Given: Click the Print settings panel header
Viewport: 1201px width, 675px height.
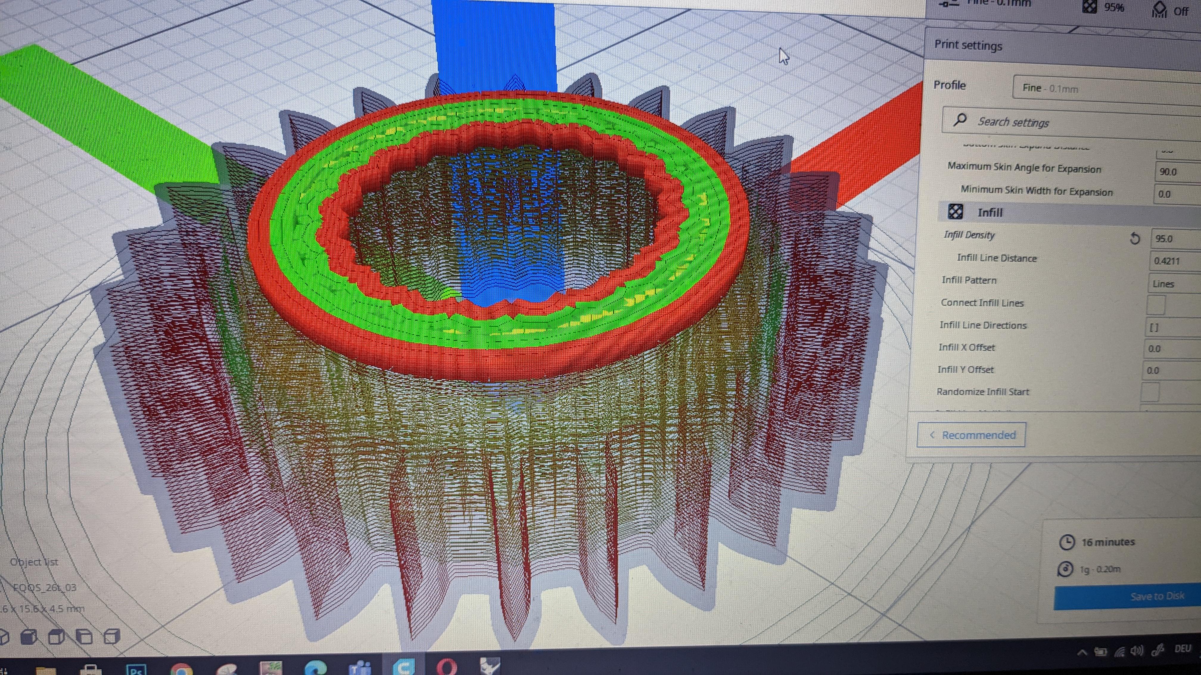Looking at the screenshot, I should [x=968, y=46].
